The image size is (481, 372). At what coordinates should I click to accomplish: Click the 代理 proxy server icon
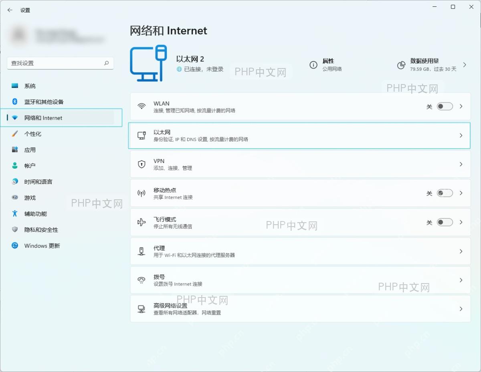(141, 251)
